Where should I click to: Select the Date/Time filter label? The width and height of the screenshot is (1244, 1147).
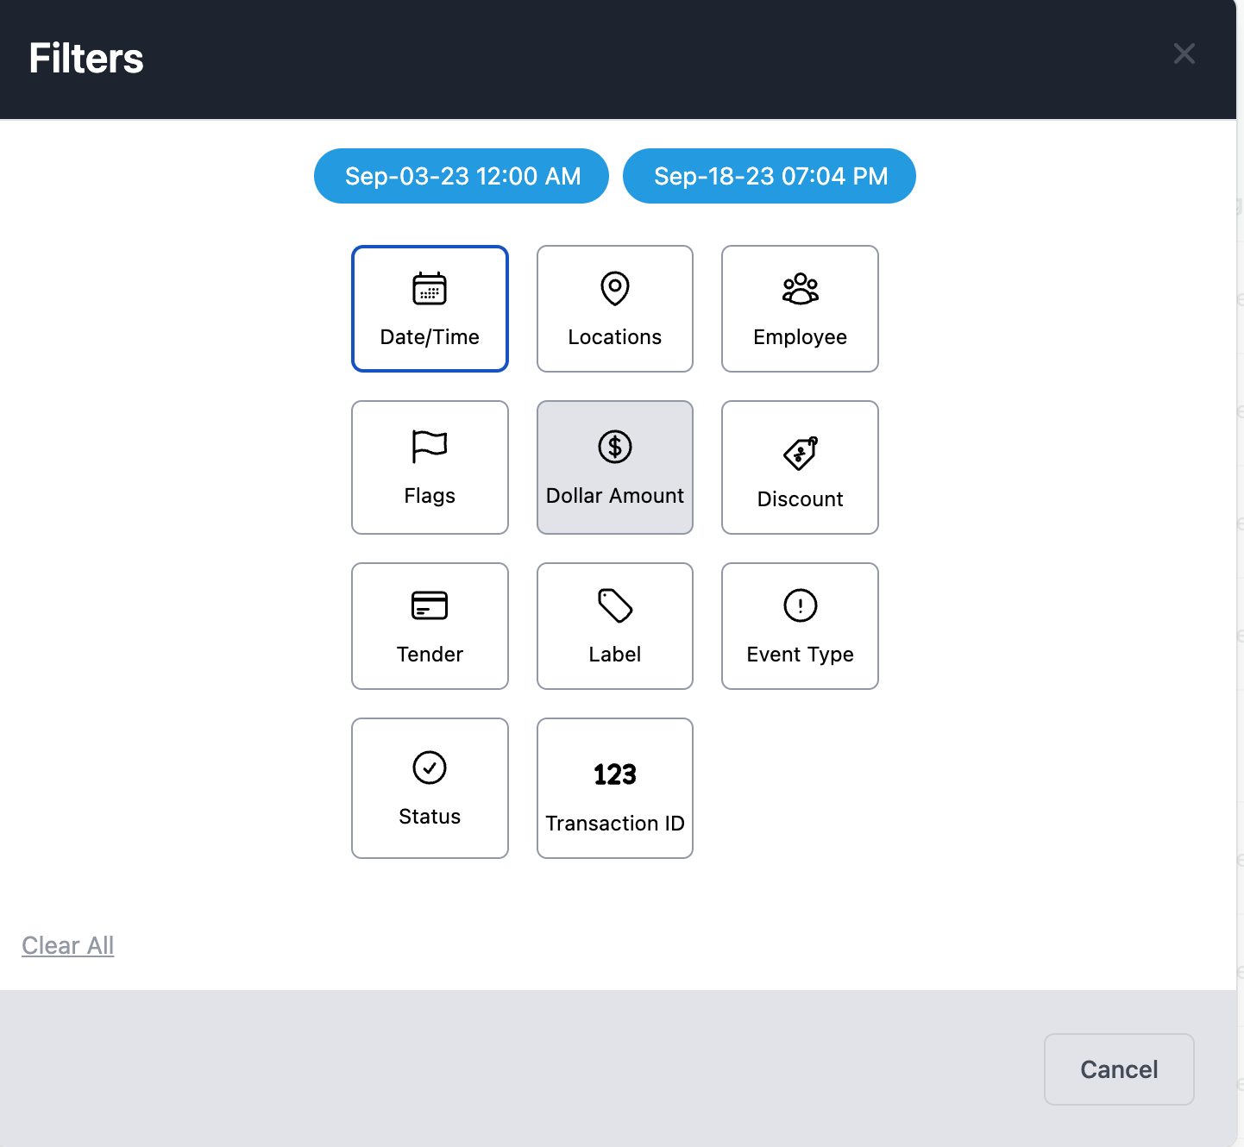coord(430,337)
